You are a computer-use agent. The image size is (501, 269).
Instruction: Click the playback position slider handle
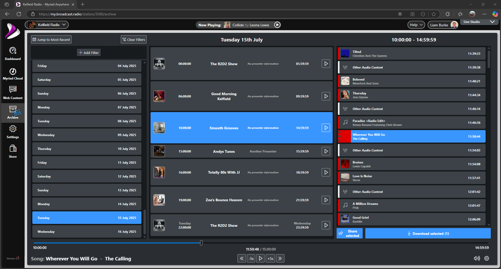coord(201,243)
